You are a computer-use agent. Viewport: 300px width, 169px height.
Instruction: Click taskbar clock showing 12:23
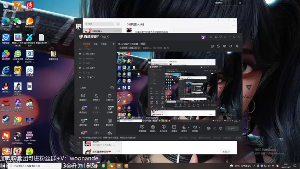pos(286,166)
